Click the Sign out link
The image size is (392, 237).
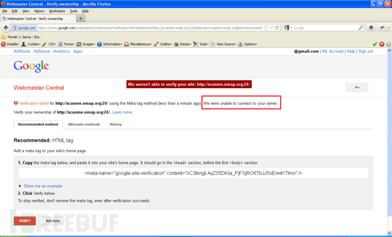pos(365,51)
